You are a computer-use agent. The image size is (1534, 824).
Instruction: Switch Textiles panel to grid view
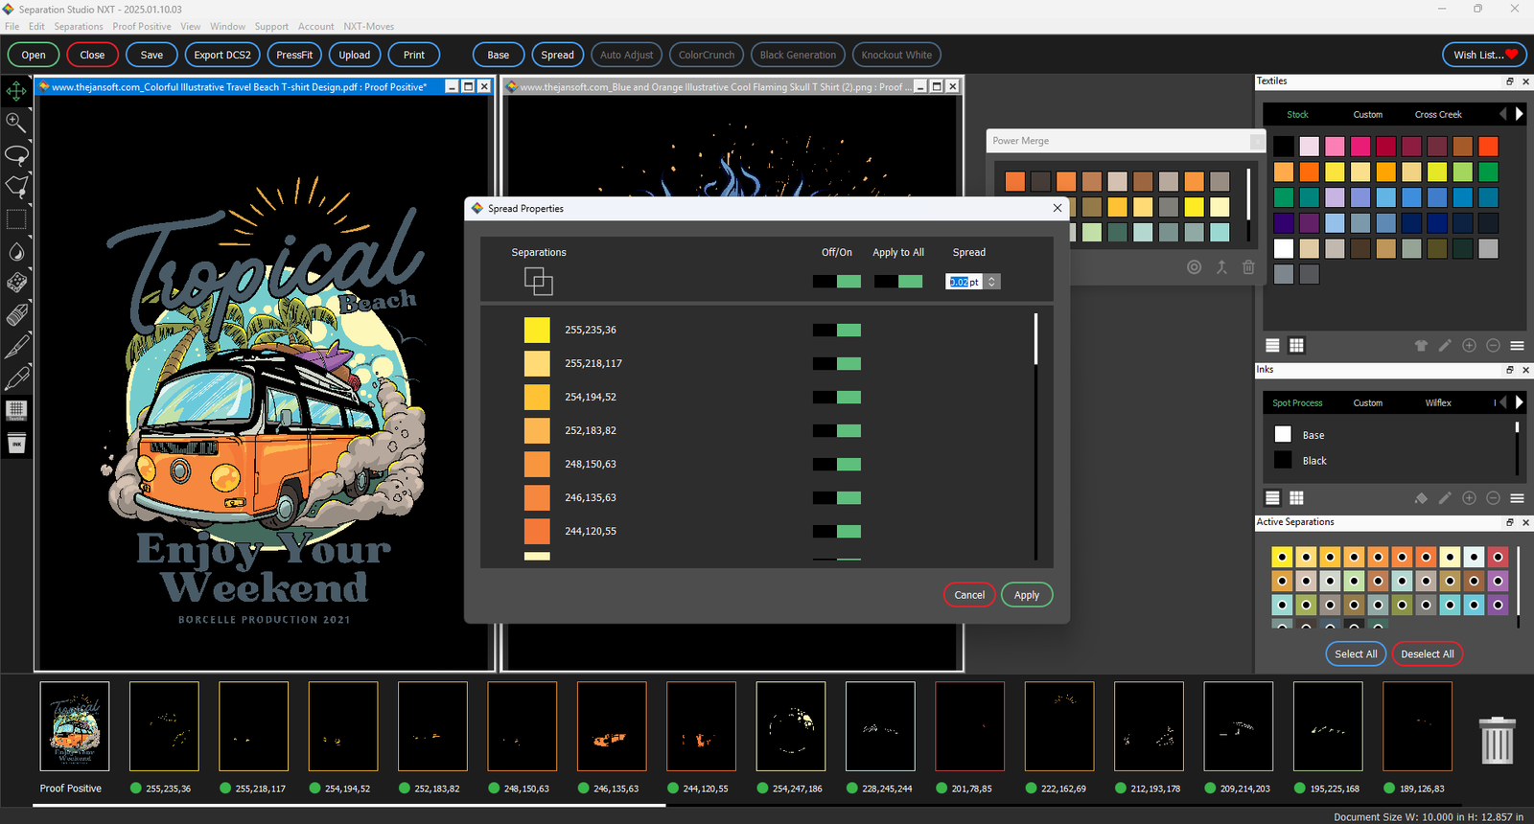tap(1296, 345)
